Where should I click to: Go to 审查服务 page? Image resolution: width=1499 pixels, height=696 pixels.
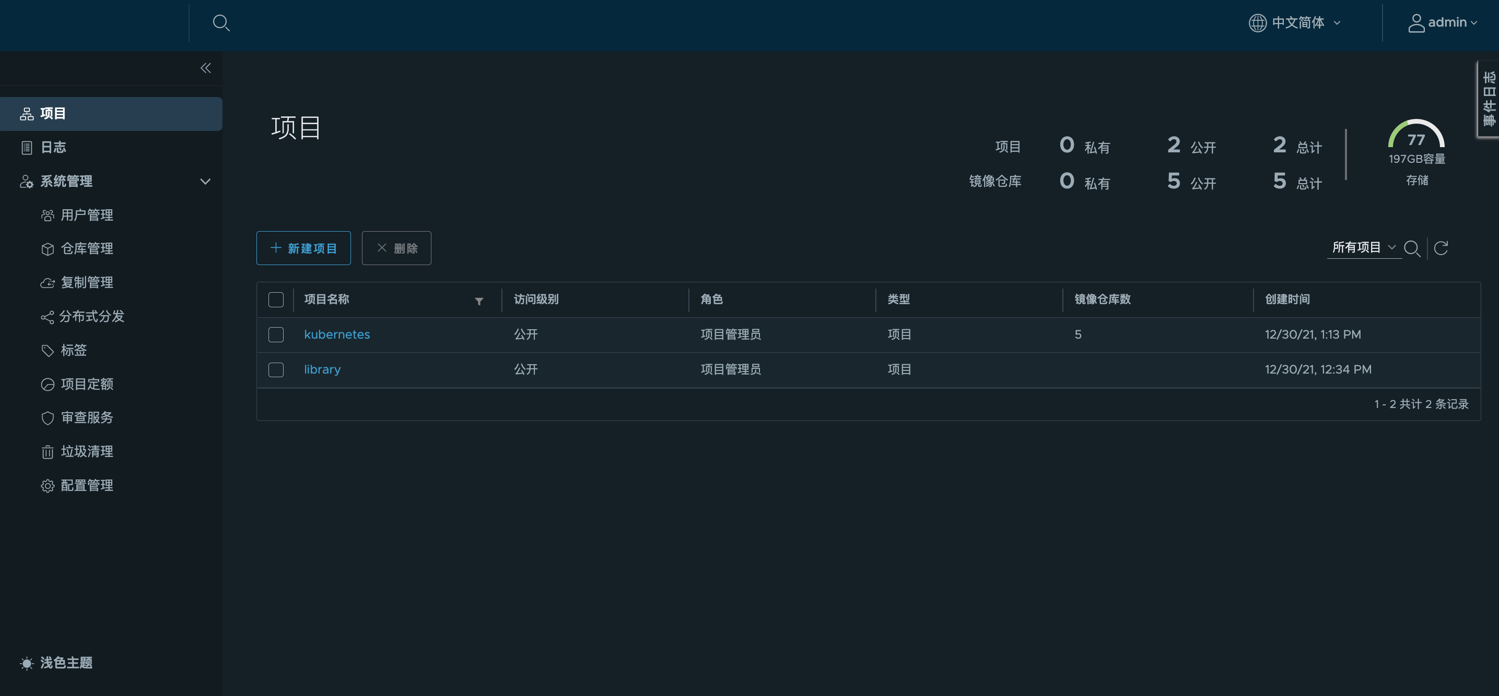pos(87,417)
